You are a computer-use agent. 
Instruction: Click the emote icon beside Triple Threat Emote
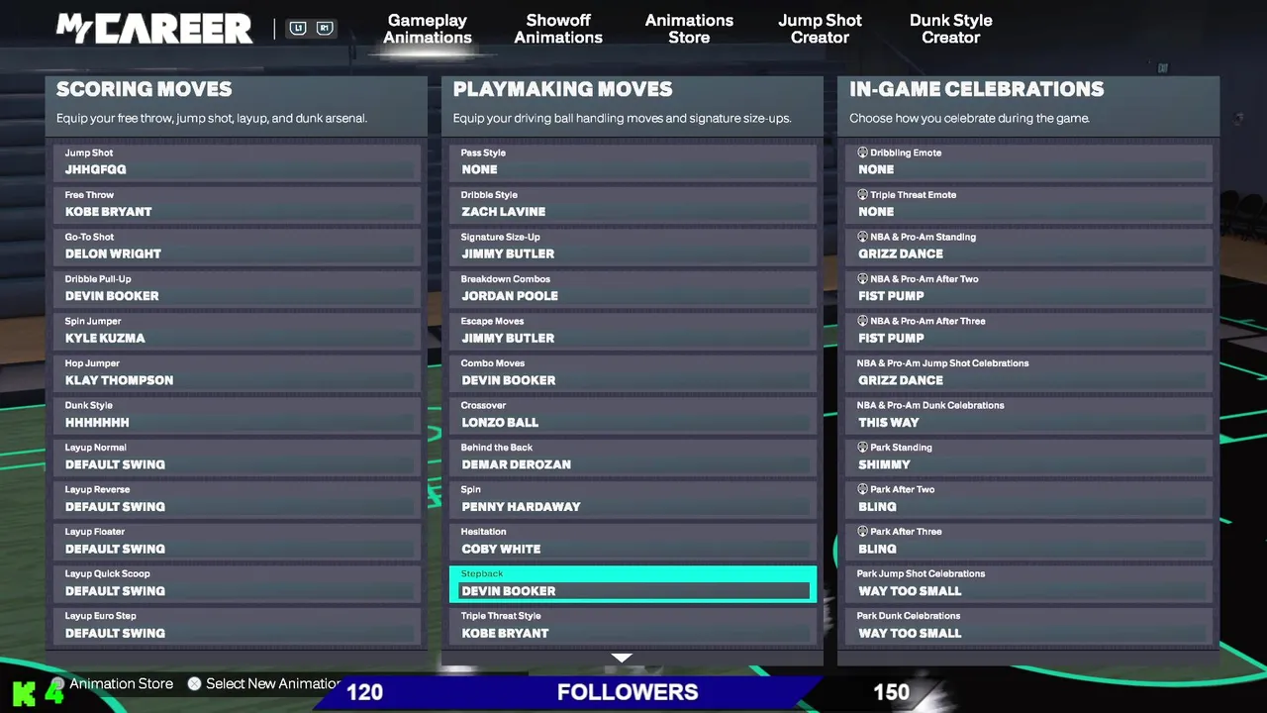click(862, 195)
